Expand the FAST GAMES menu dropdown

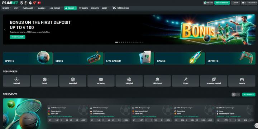coord(29,8)
